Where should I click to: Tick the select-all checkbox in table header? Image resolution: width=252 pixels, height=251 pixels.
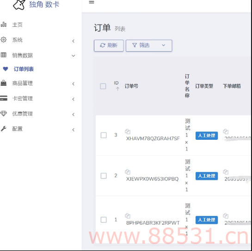103,86
